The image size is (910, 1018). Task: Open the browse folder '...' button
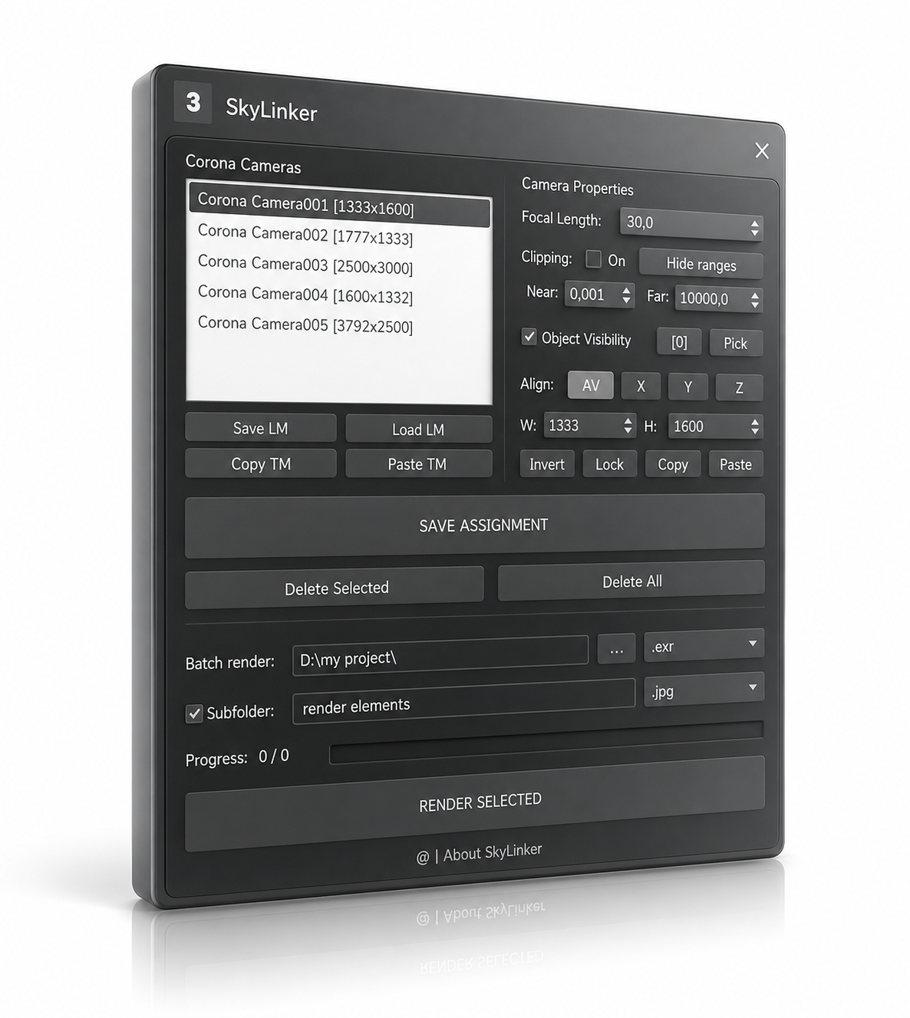pyautogui.click(x=617, y=650)
